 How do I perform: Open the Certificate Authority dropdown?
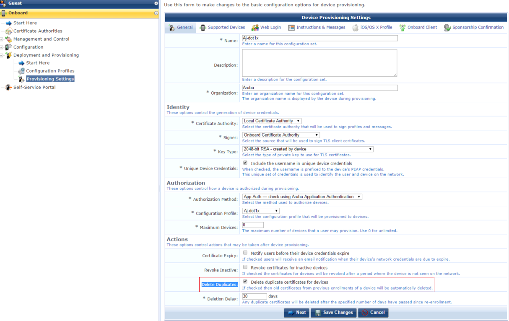coord(272,121)
